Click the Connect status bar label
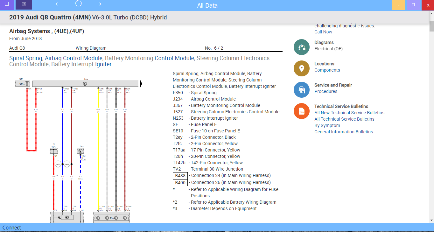Viewport: 434px width, 232px height. tap(12, 228)
